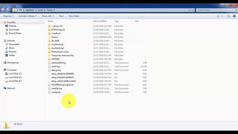Select the PhotoshopCrashes folder name
238x134 pixels.
click(60, 52)
